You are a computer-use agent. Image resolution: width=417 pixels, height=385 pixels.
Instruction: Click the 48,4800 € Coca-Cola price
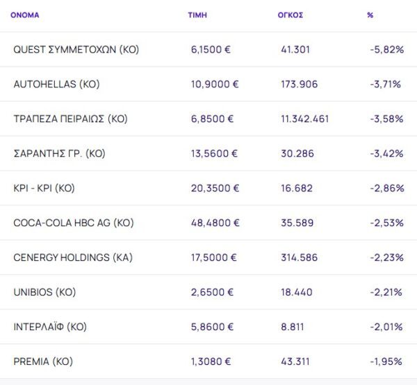coord(215,223)
